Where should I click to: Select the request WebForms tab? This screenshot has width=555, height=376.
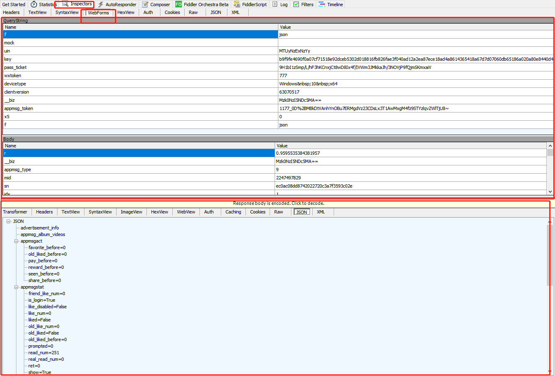point(99,13)
